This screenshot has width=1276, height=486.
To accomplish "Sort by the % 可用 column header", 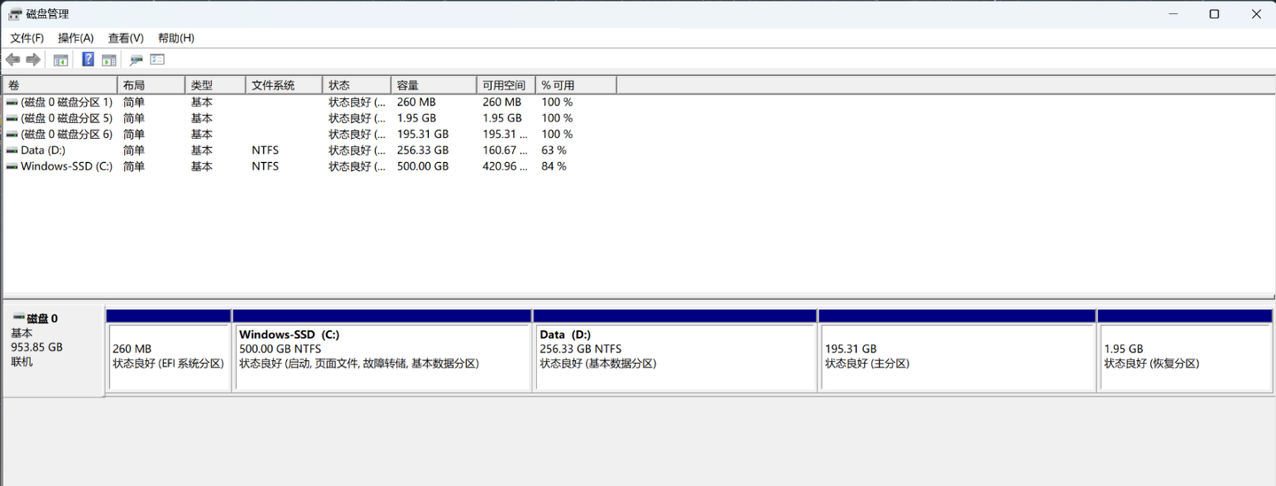I will (577, 85).
